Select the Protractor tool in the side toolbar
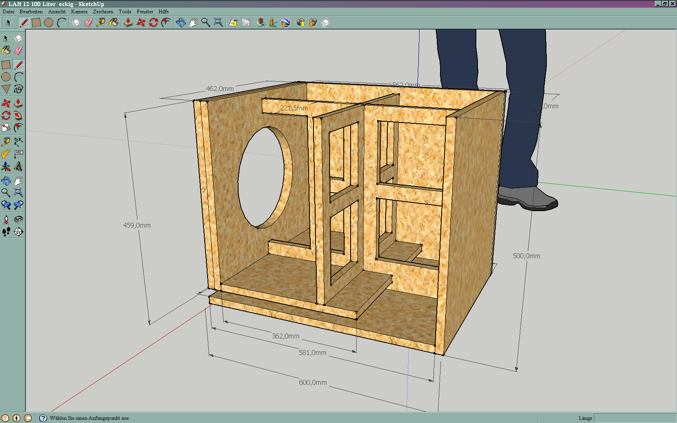This screenshot has height=423, width=677. (x=6, y=154)
